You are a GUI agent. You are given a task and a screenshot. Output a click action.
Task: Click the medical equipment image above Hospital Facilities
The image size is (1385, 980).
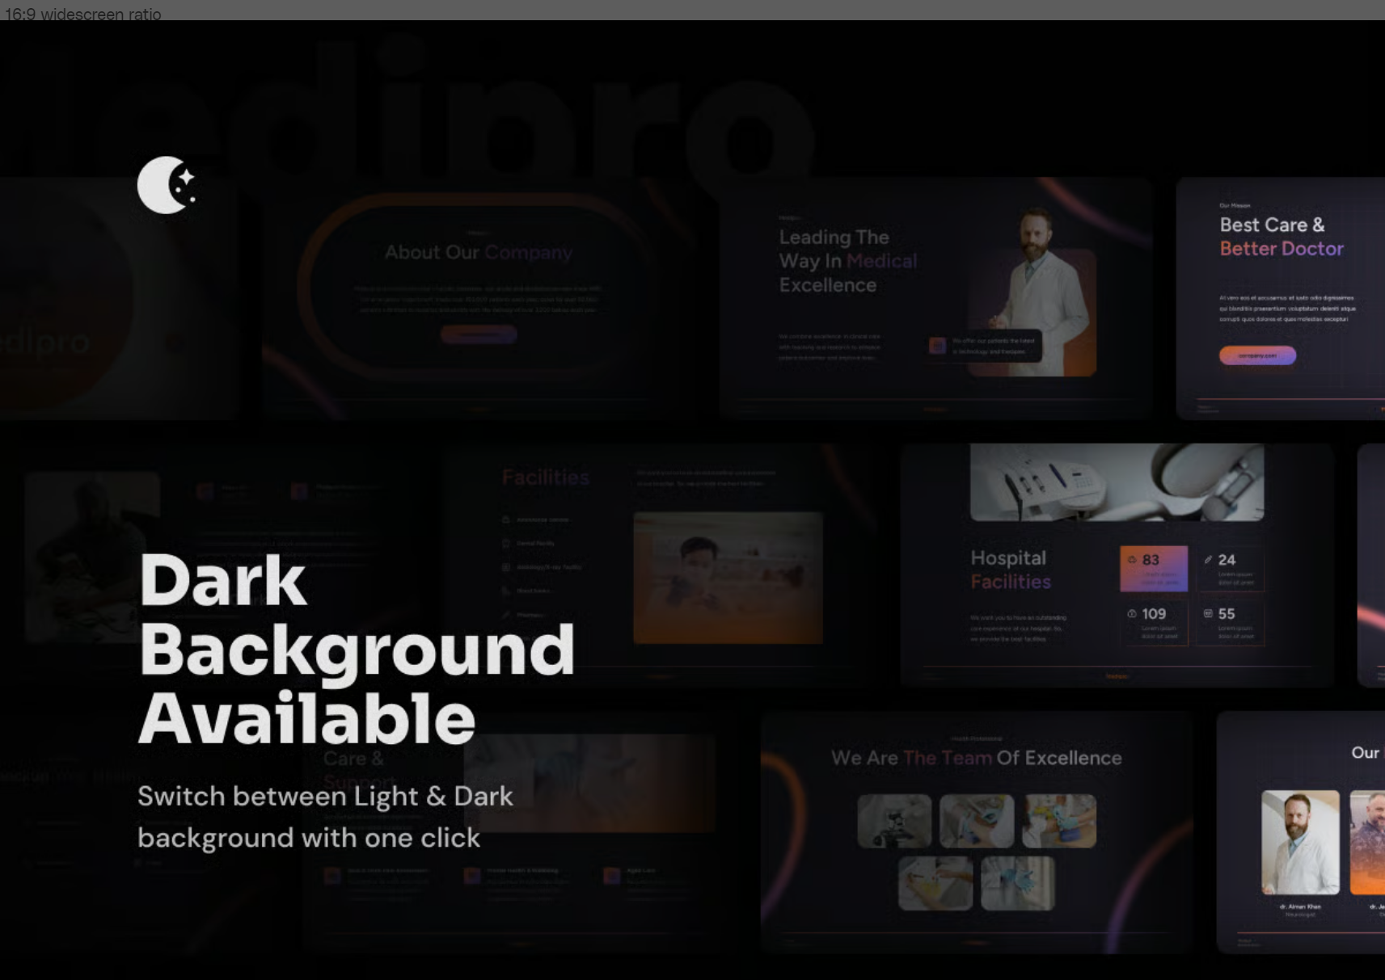tap(1117, 482)
